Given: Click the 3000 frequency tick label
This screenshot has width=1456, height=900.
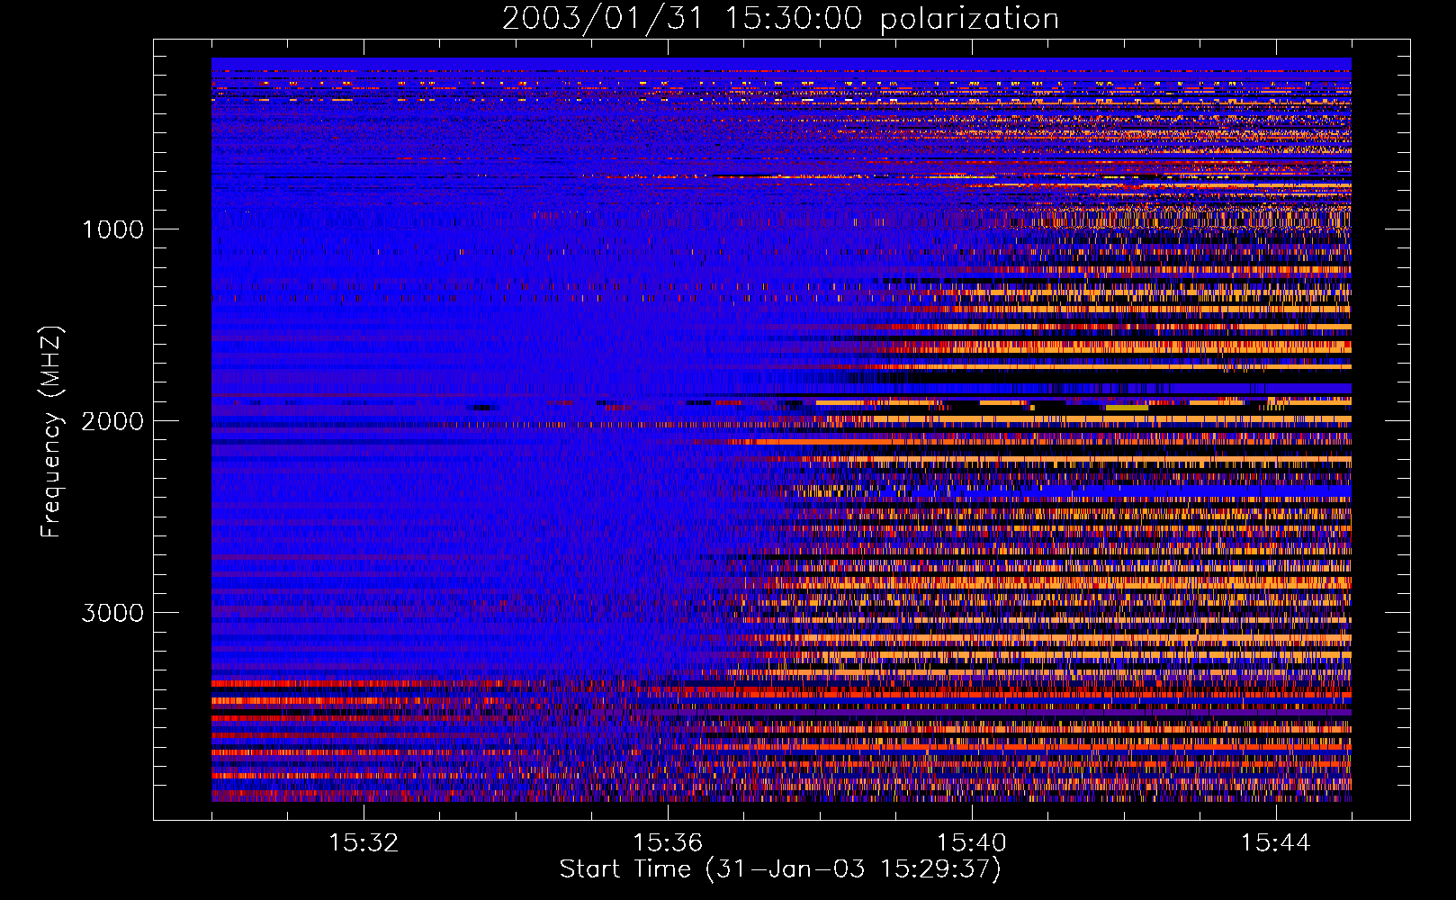Looking at the screenshot, I should [112, 613].
